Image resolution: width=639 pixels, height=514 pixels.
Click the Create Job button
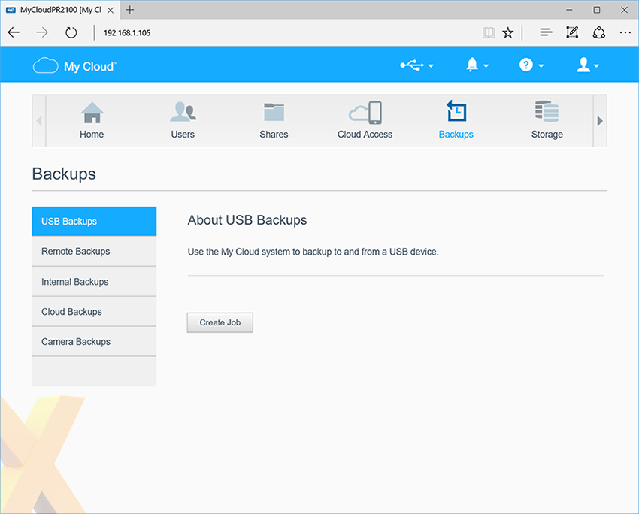click(x=220, y=322)
